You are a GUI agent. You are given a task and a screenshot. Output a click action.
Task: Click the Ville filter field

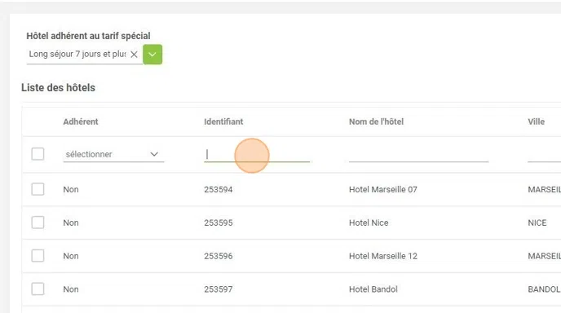coord(544,154)
